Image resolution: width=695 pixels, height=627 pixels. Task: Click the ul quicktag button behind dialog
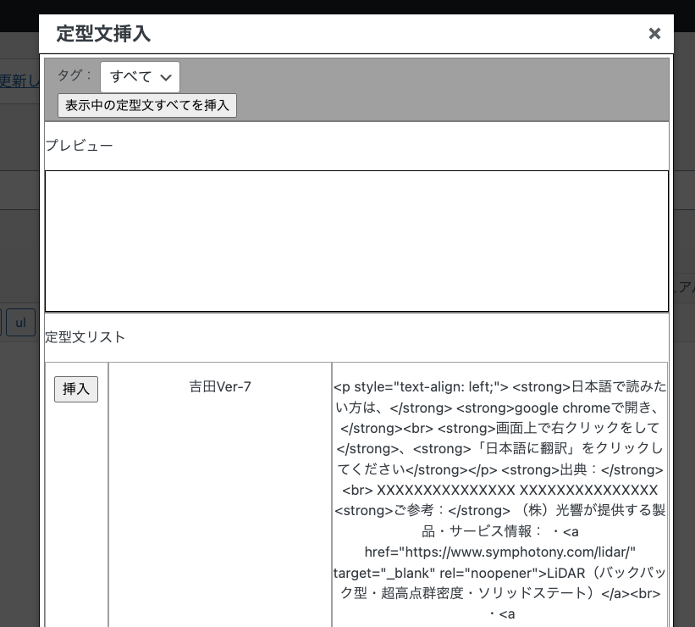click(x=20, y=323)
